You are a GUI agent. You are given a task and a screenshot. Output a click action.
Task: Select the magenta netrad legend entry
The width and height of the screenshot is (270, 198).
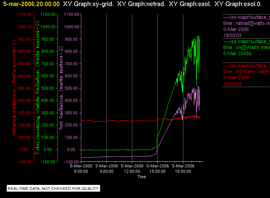(246, 26)
